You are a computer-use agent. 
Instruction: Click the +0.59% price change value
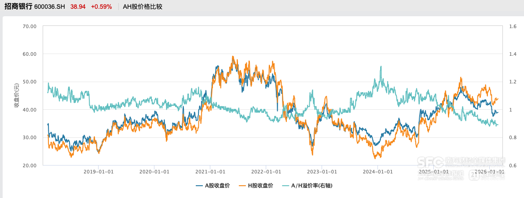(x=101, y=7)
